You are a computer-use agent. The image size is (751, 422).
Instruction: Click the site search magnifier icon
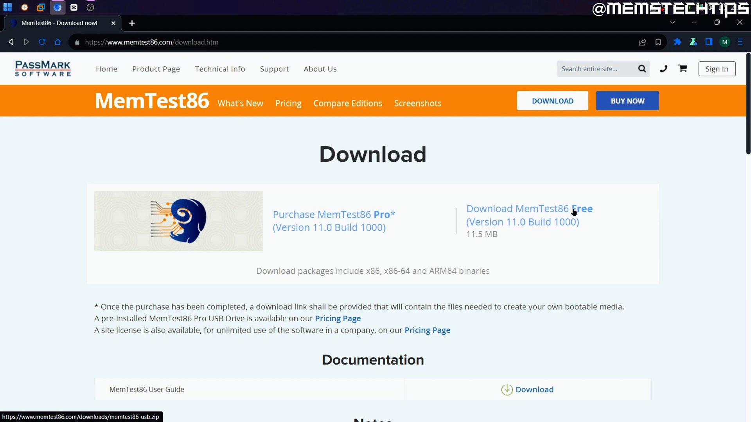[x=642, y=69]
